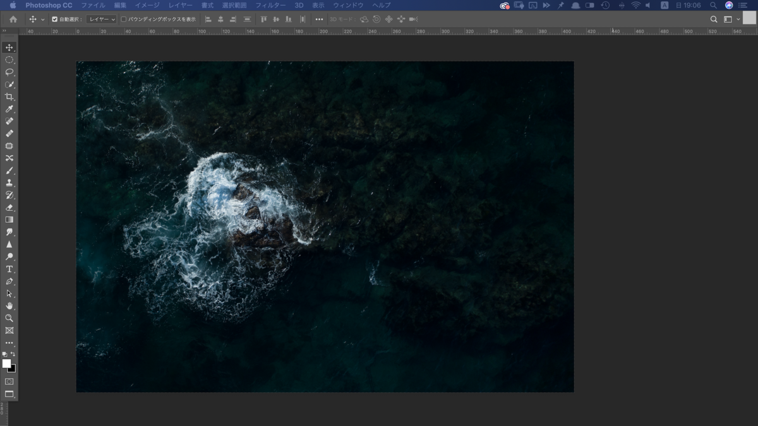This screenshot has width=758, height=426.
Task: Toggle Quick Mask mode
Action: 9,382
